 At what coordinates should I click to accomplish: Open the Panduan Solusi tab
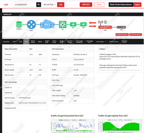(x=124, y=42)
